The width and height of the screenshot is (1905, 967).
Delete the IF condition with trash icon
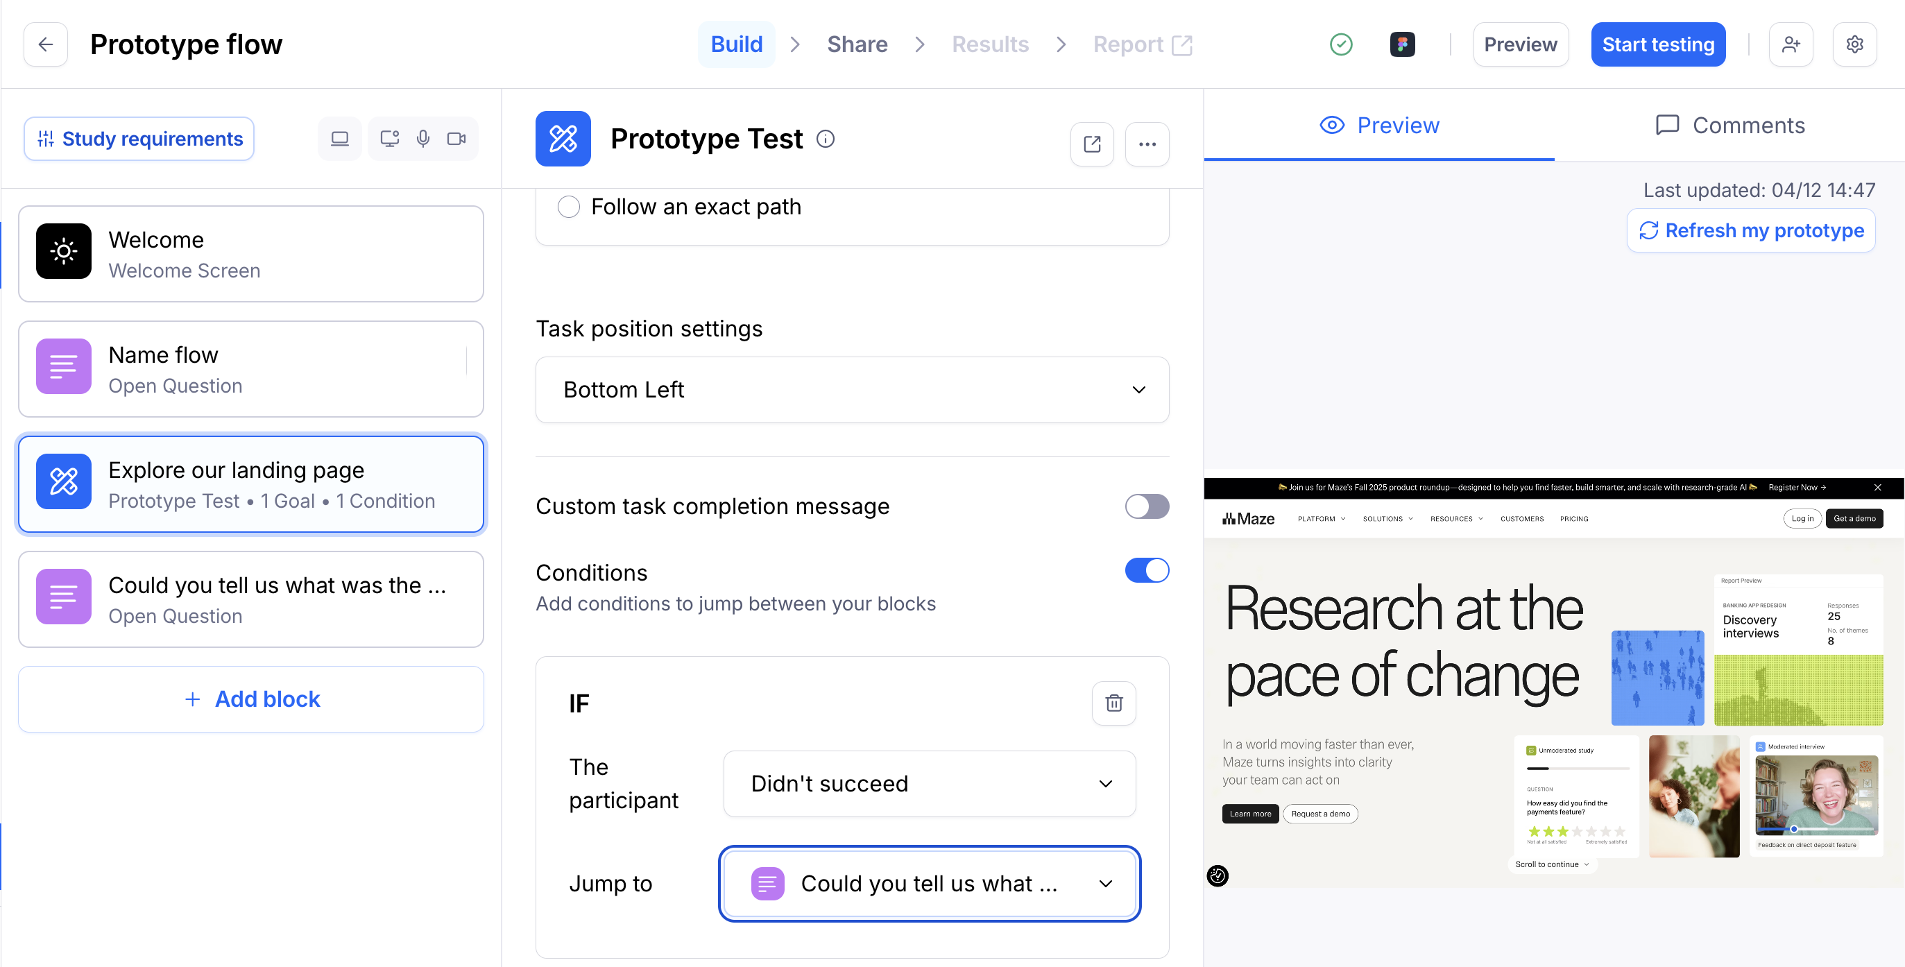click(x=1113, y=702)
